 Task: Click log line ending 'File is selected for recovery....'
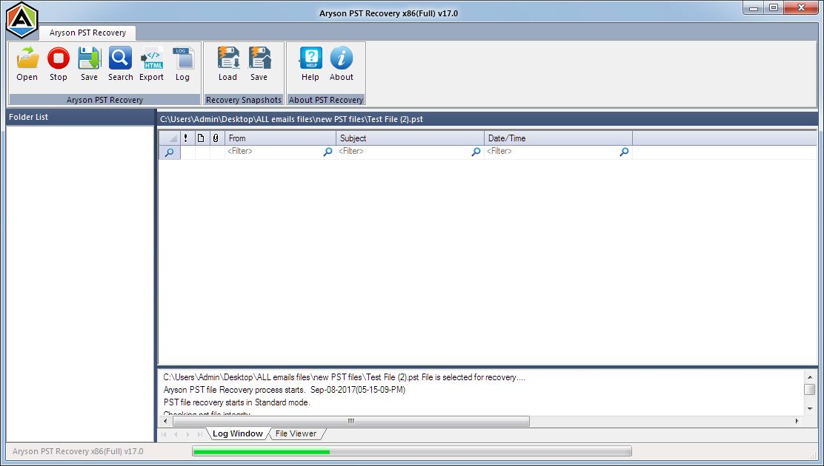(x=345, y=377)
